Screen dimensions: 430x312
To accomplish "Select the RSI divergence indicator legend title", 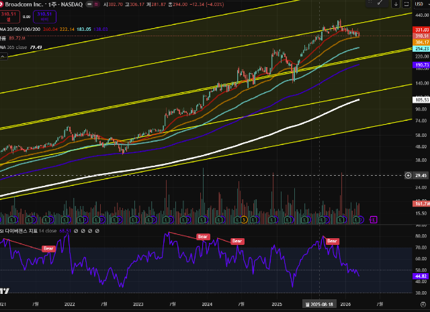I will [19, 231].
